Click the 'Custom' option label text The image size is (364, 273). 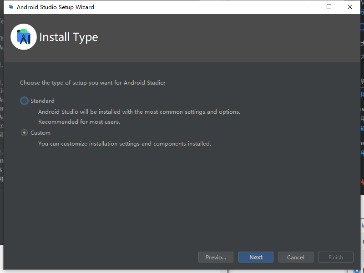tap(40, 133)
